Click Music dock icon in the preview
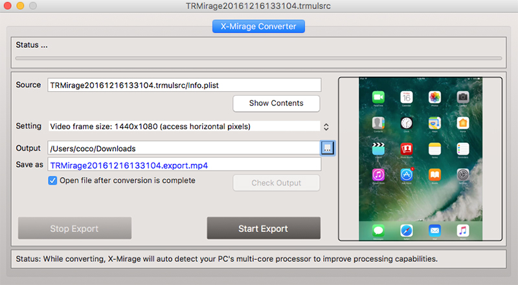The height and width of the screenshot is (285, 518). coord(463,230)
